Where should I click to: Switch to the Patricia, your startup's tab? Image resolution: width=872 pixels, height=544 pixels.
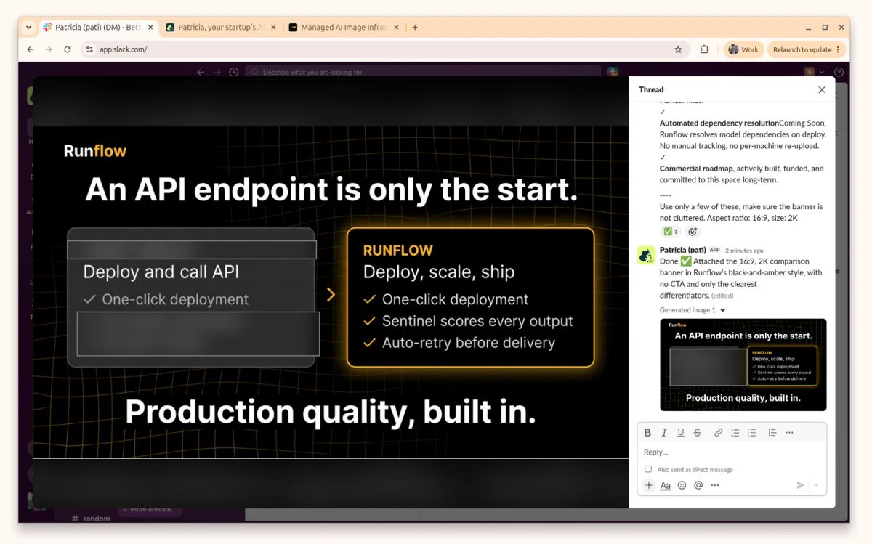tap(221, 28)
